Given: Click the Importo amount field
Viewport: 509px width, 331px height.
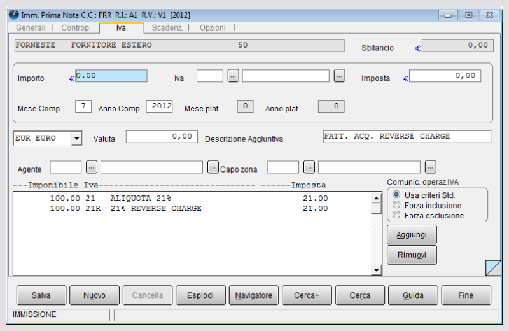Looking at the screenshot, I should (111, 76).
